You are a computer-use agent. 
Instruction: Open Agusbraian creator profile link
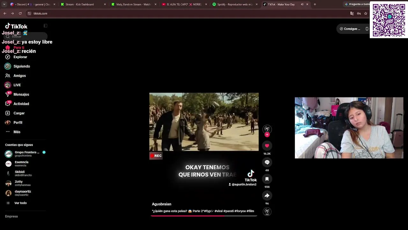[162, 204]
